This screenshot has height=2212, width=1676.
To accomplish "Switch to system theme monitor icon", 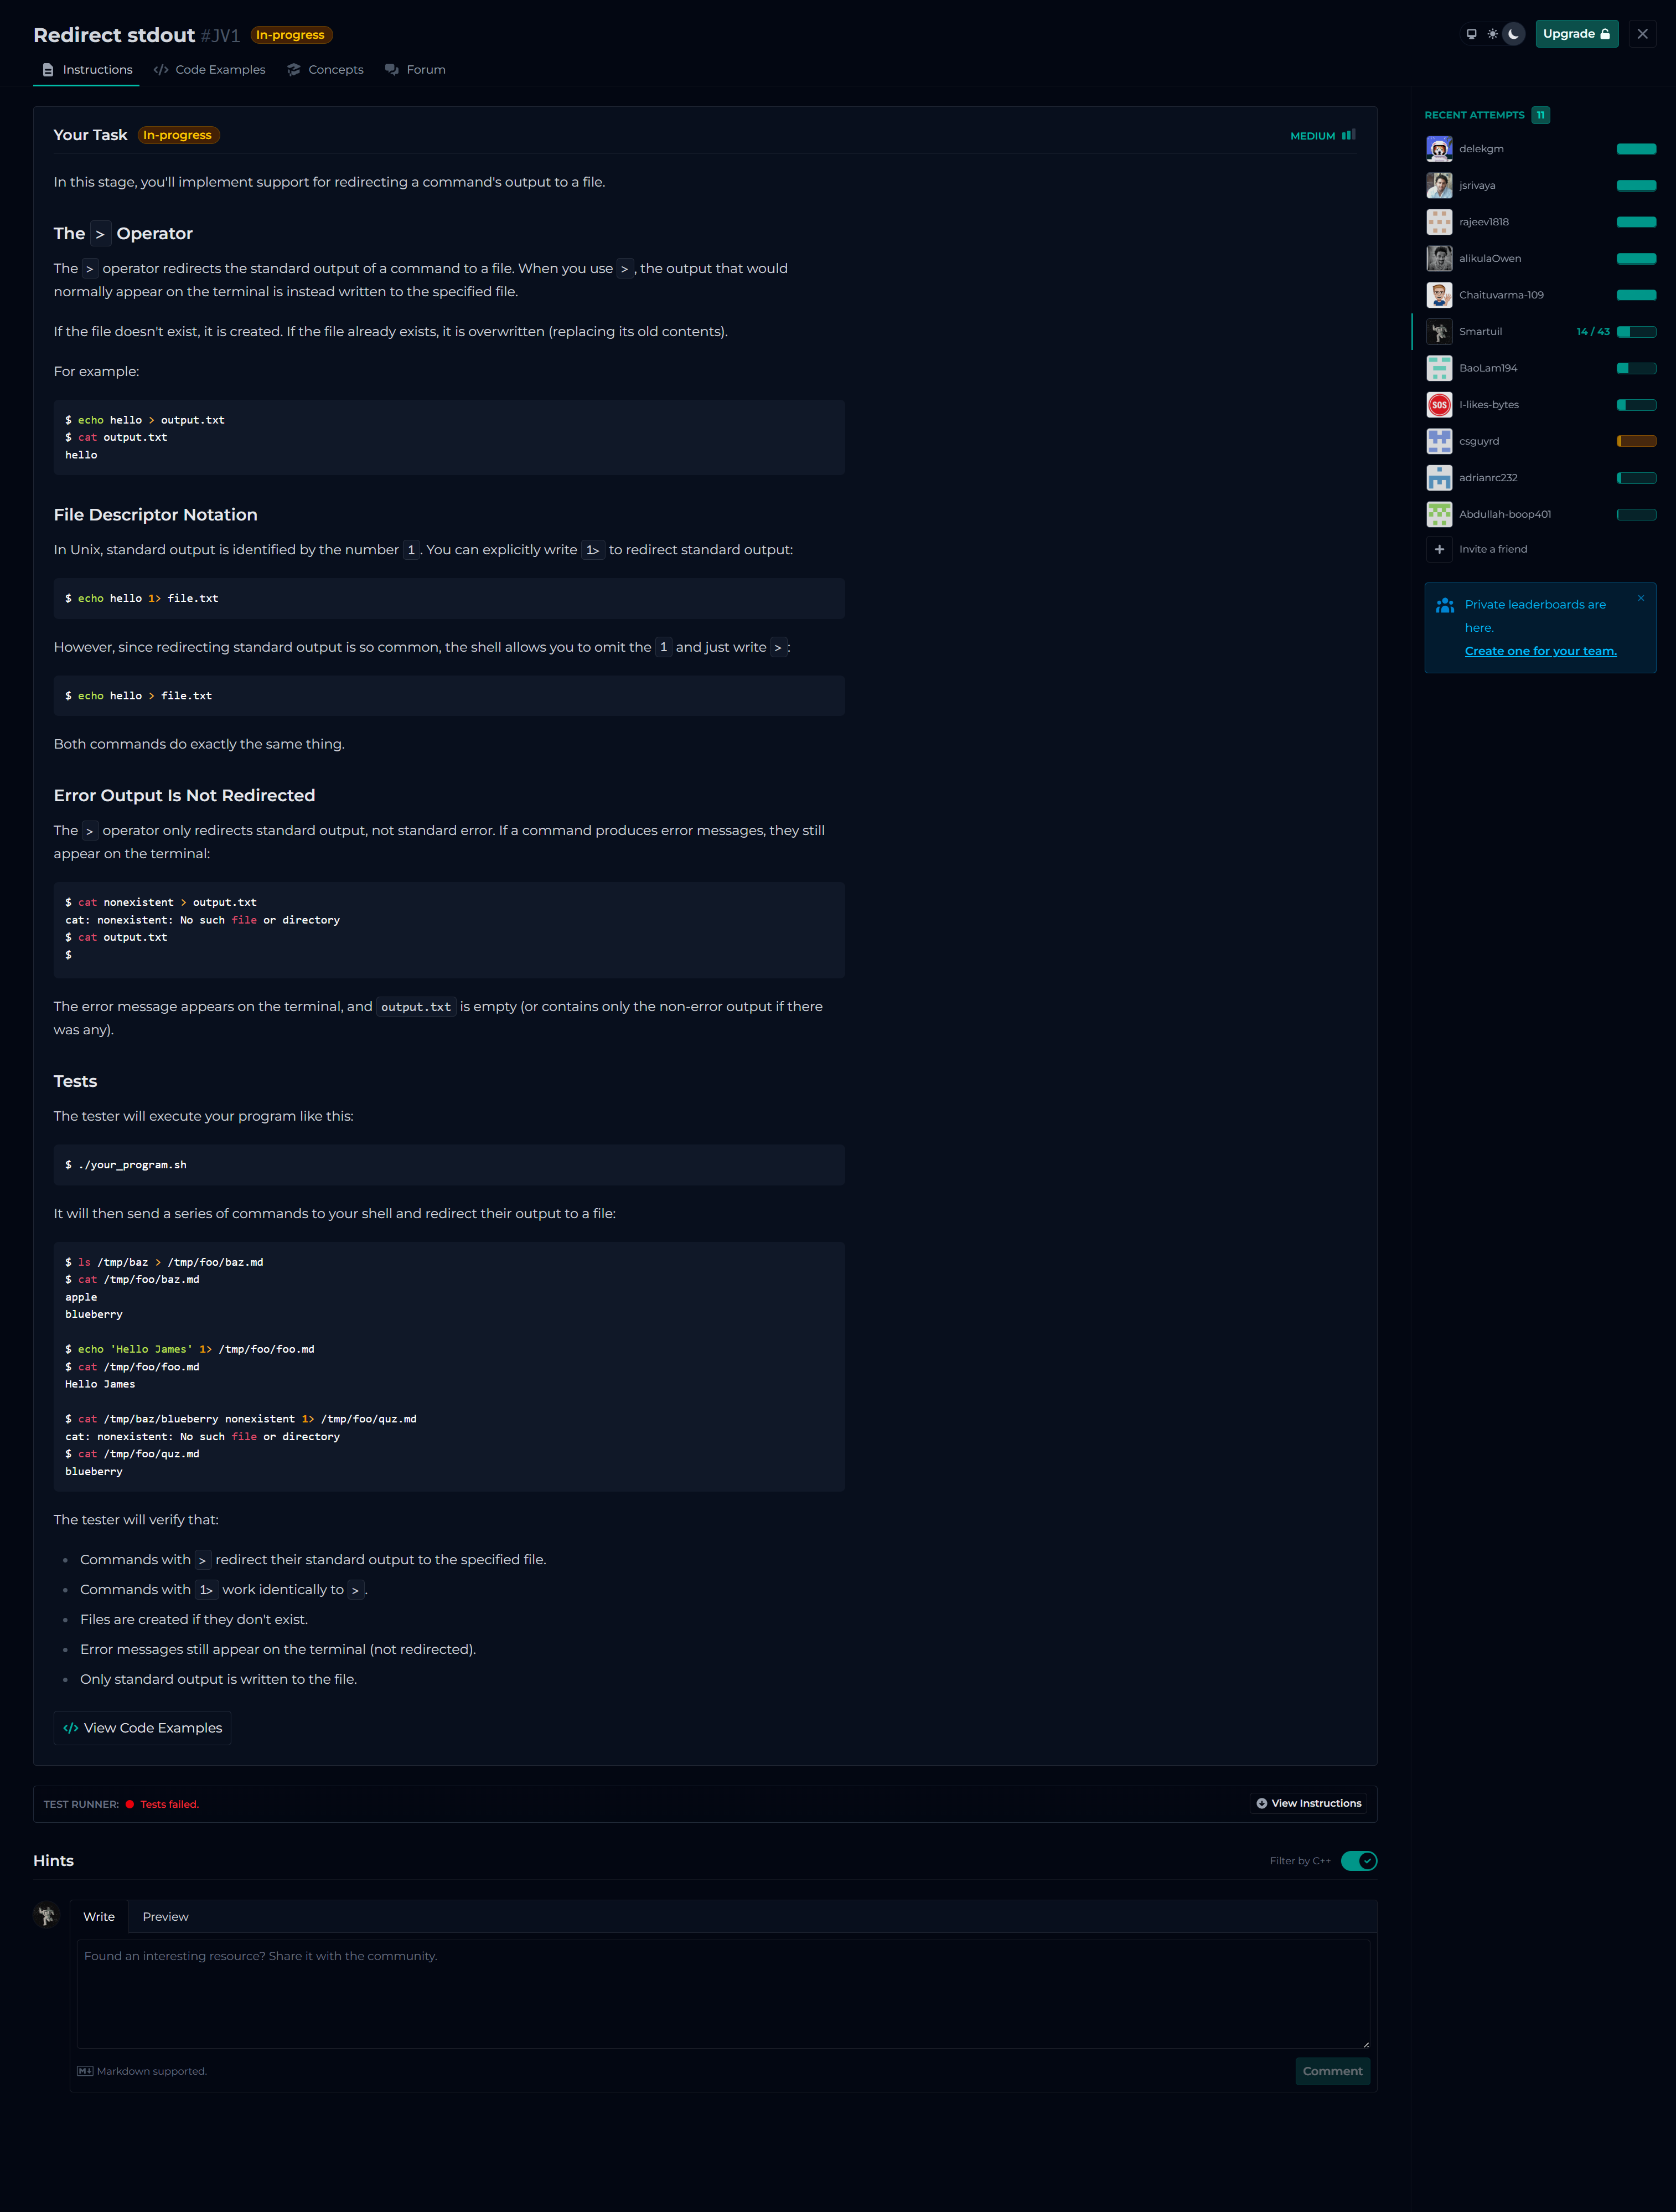I will coord(1471,34).
